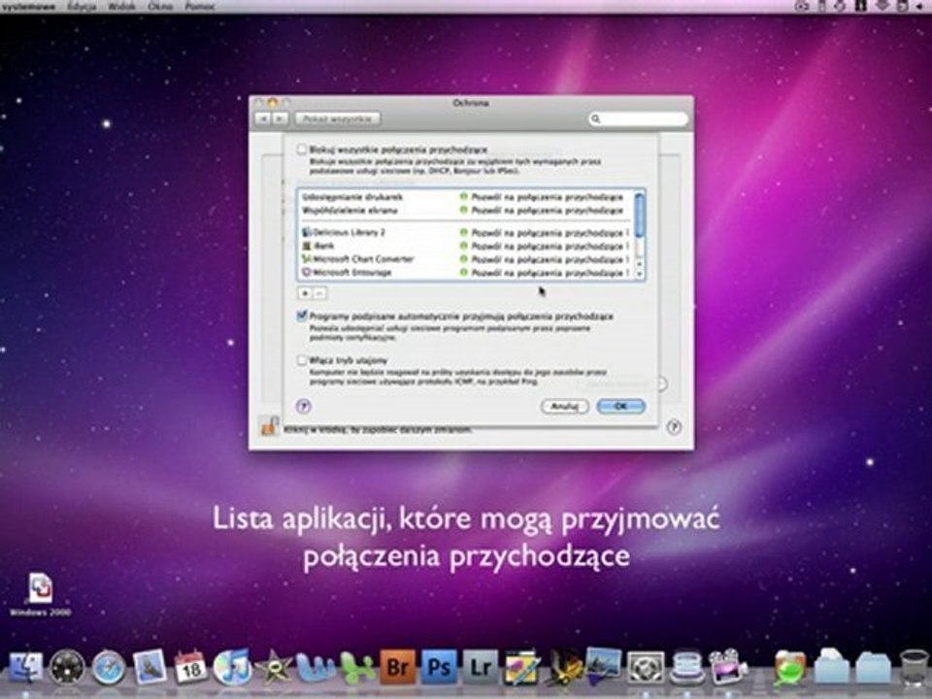Launch Photoshop from the Dock
The height and width of the screenshot is (699, 932).
pos(439,667)
